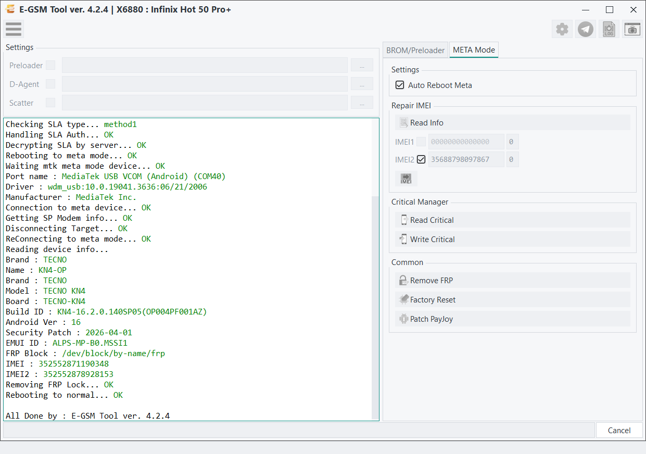Browse for Preloader file
Image resolution: width=646 pixels, height=454 pixels.
[362, 65]
